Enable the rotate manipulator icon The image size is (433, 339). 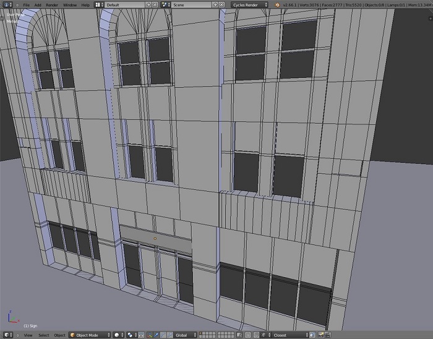[x=163, y=335]
